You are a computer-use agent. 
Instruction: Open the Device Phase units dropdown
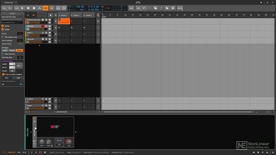(x=19, y=66)
